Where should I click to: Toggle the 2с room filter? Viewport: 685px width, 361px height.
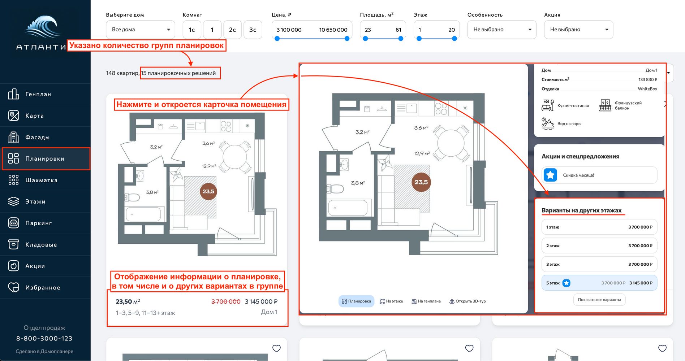point(232,30)
